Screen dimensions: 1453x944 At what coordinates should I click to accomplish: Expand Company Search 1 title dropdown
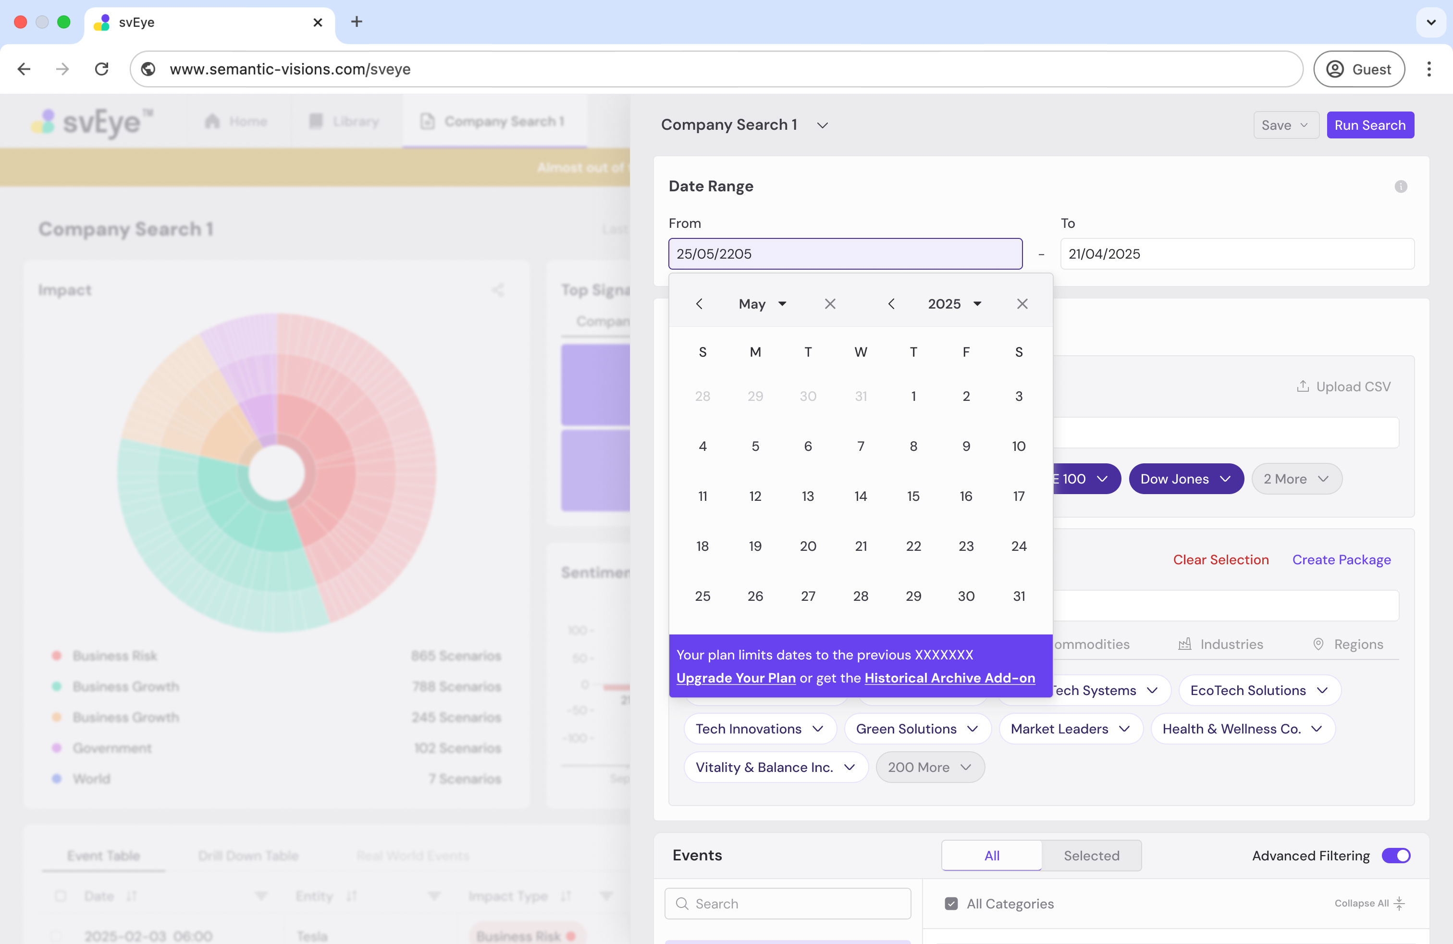822,125
